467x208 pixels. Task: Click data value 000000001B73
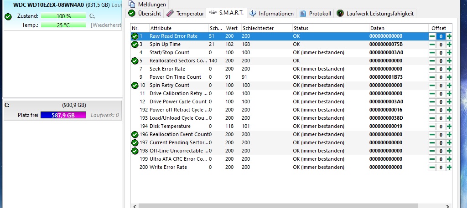click(x=386, y=77)
